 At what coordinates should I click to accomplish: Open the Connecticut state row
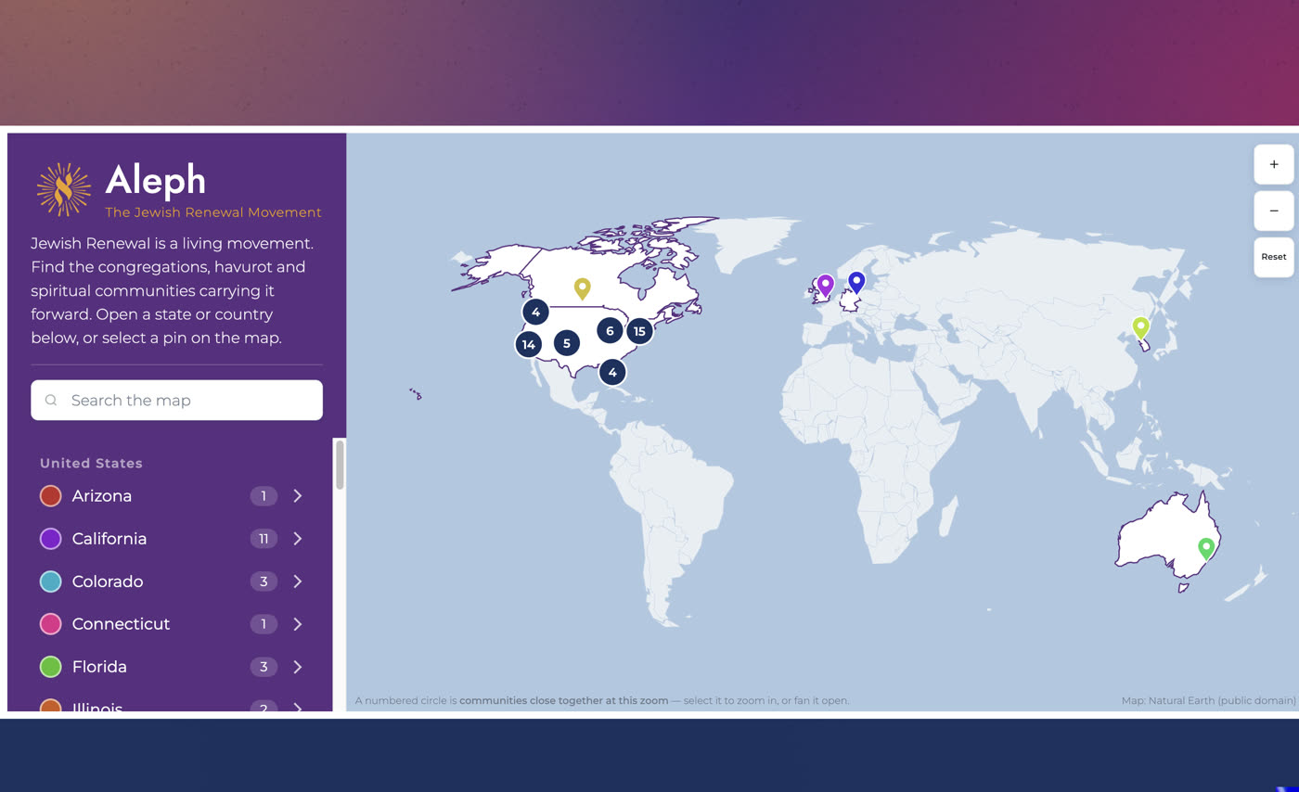pyautogui.click(x=174, y=624)
